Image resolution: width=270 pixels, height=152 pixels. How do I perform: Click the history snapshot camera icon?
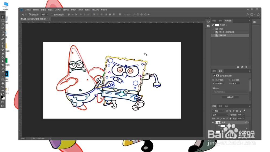coord(242,67)
